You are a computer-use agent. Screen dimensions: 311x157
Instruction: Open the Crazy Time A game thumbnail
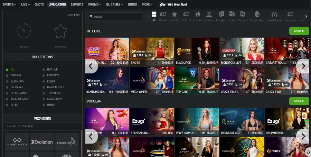coord(242,81)
